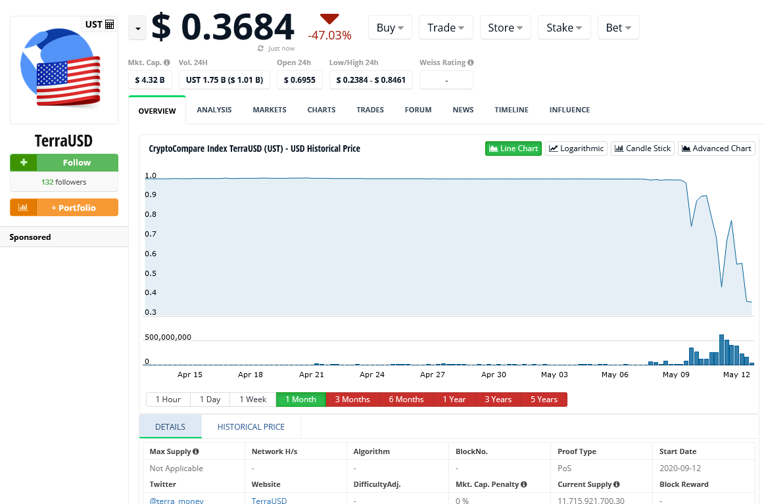Open the Historical Price tab

251,426
